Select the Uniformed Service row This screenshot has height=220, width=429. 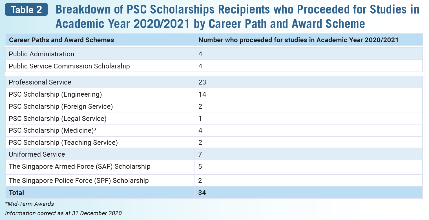click(x=214, y=154)
